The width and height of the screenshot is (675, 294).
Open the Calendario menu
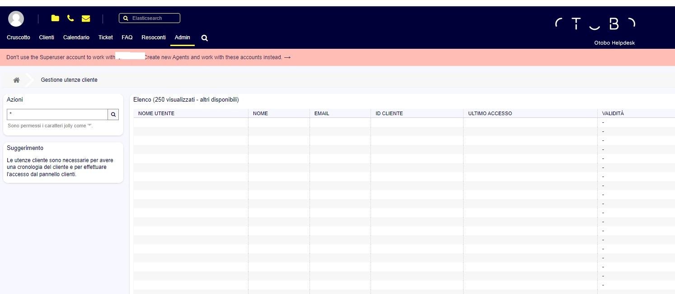76,37
